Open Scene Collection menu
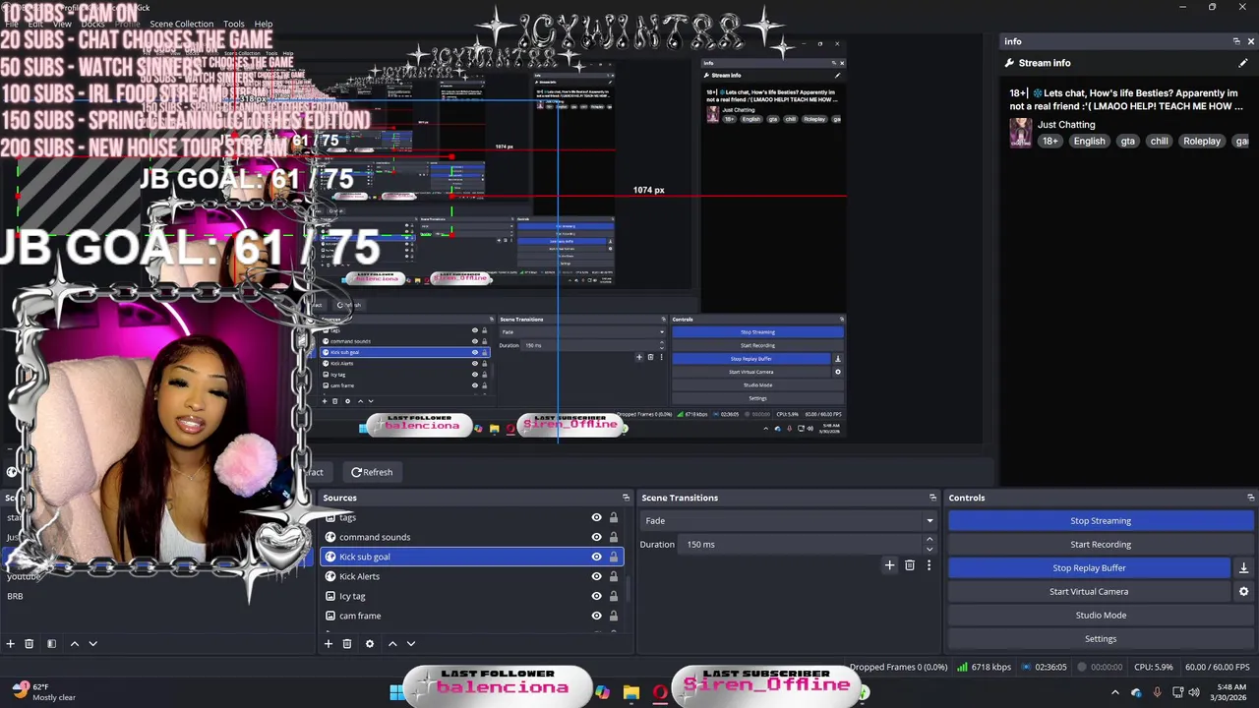Image resolution: width=1259 pixels, height=708 pixels. (181, 24)
